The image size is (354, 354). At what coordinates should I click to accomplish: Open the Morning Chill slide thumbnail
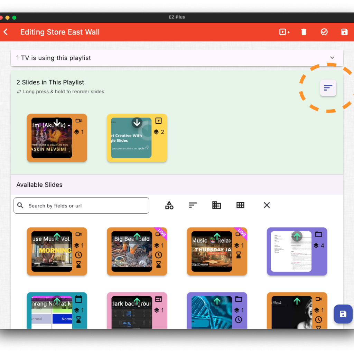[52, 252]
